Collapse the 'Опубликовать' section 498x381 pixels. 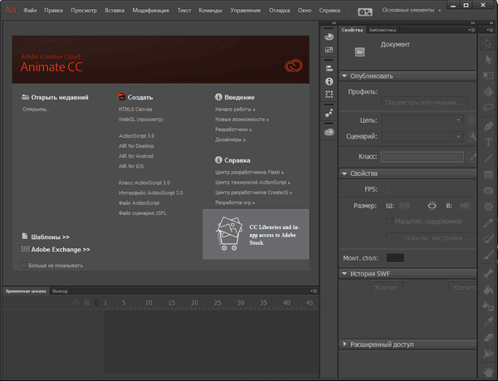coord(344,76)
